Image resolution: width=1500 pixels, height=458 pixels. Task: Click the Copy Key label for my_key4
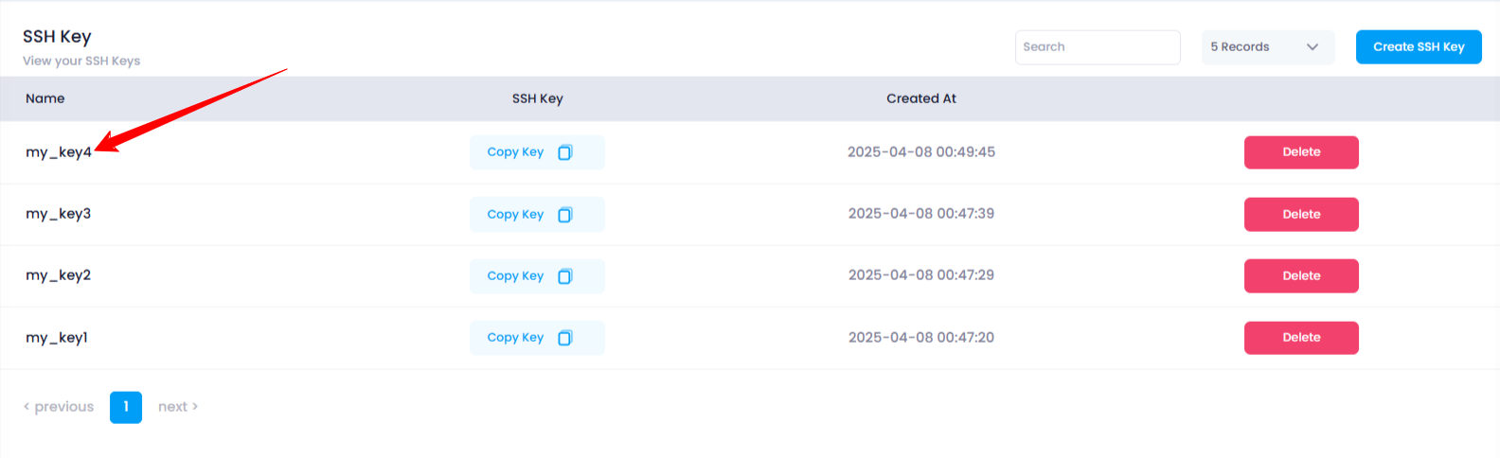click(x=515, y=152)
